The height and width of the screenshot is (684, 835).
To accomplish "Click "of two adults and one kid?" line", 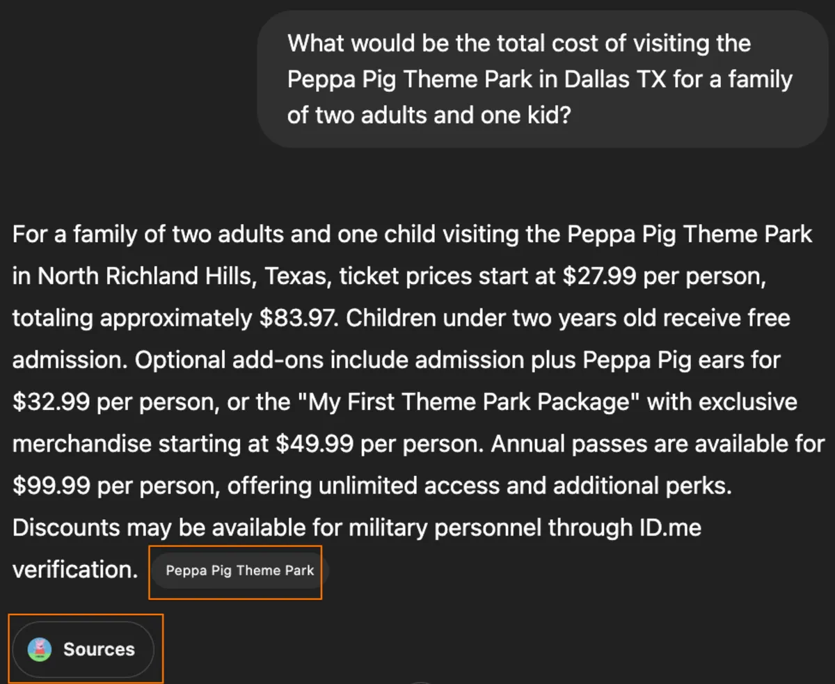I will (x=429, y=114).
